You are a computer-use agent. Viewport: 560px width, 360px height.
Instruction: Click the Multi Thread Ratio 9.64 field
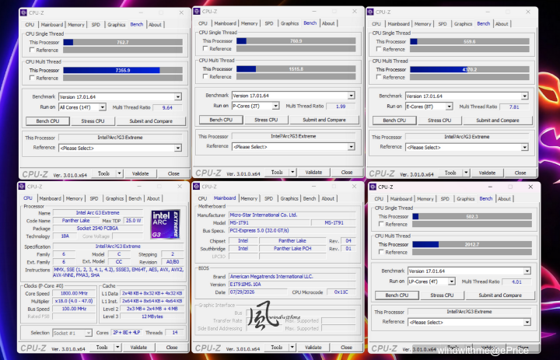coord(167,107)
